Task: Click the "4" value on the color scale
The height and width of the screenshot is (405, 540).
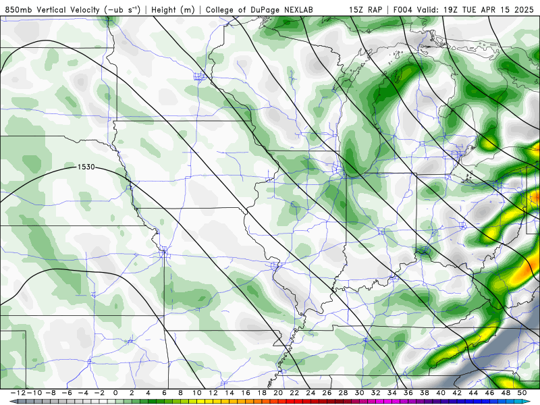Action: pos(148,393)
